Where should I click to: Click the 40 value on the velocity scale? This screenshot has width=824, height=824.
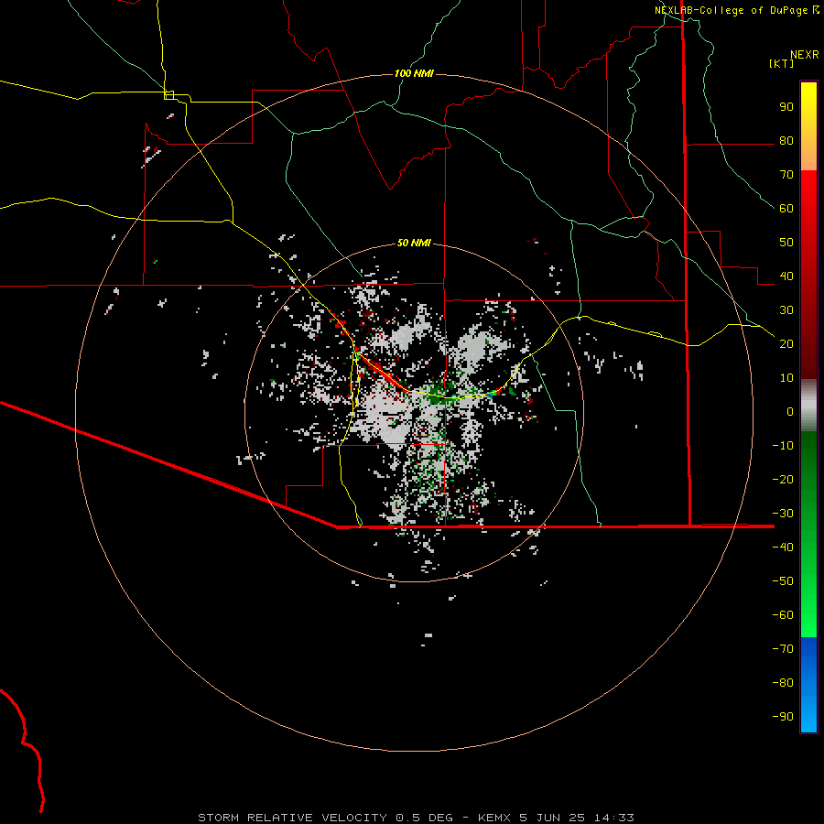(786, 276)
